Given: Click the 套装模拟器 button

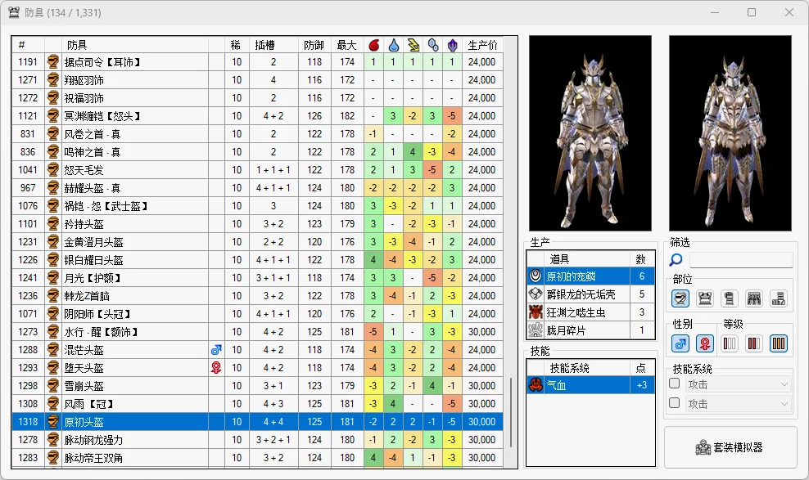Looking at the screenshot, I should pos(730,447).
